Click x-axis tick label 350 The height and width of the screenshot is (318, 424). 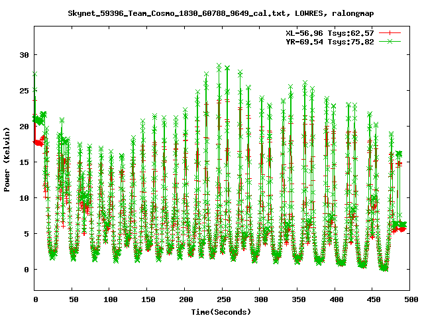click(299, 299)
